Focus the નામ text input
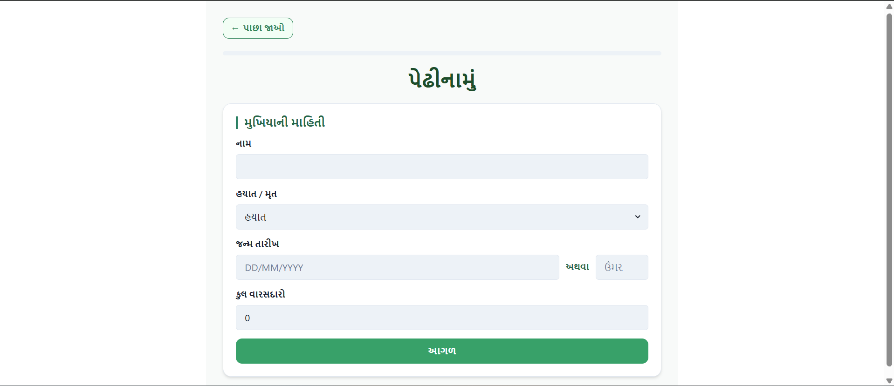This screenshot has width=894, height=386. pos(441,167)
